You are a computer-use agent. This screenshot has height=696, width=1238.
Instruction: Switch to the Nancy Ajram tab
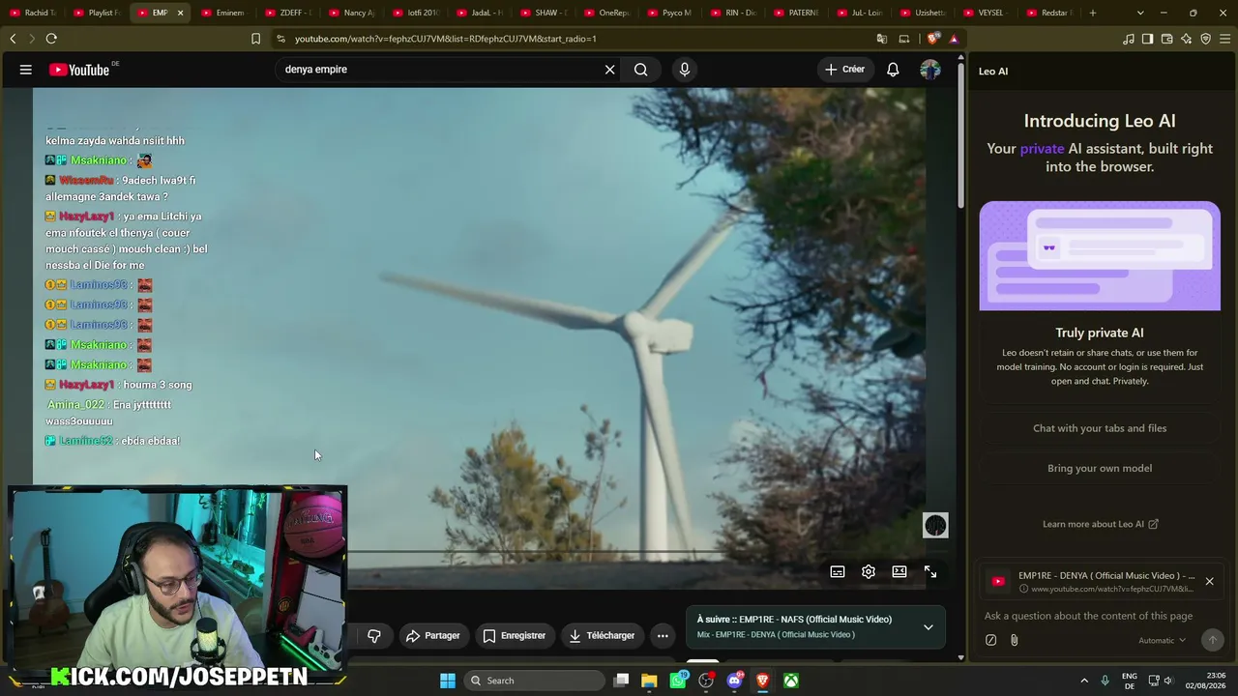point(352,13)
